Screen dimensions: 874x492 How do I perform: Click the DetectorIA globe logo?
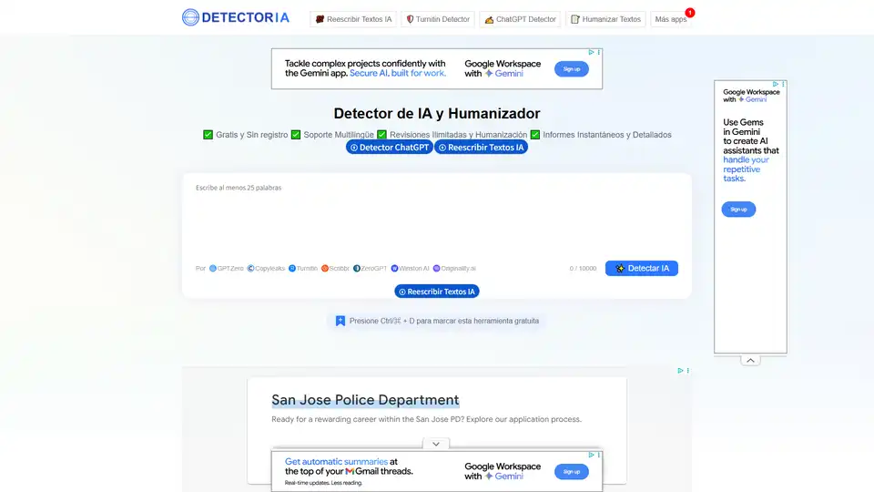coord(190,17)
